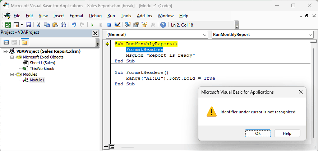The width and height of the screenshot is (318, 151).
Task: Open the View menu
Action: coord(43,16)
